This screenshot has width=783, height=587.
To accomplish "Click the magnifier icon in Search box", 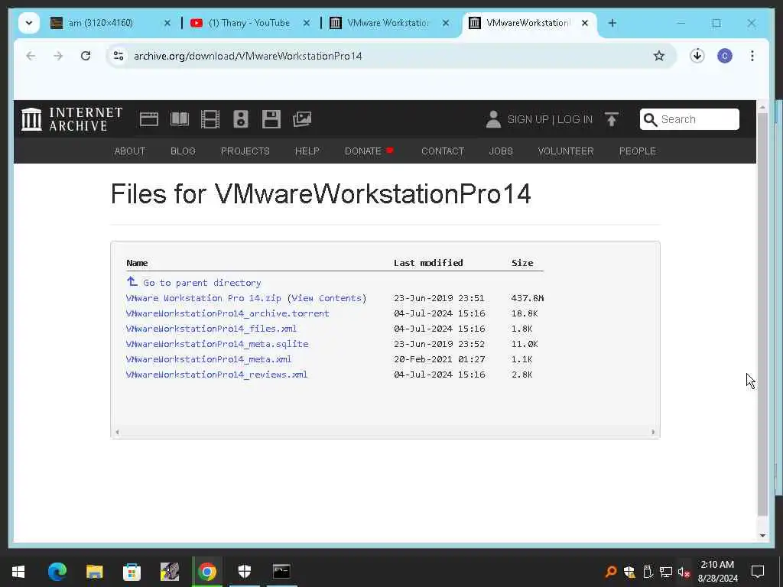I will pyautogui.click(x=650, y=119).
